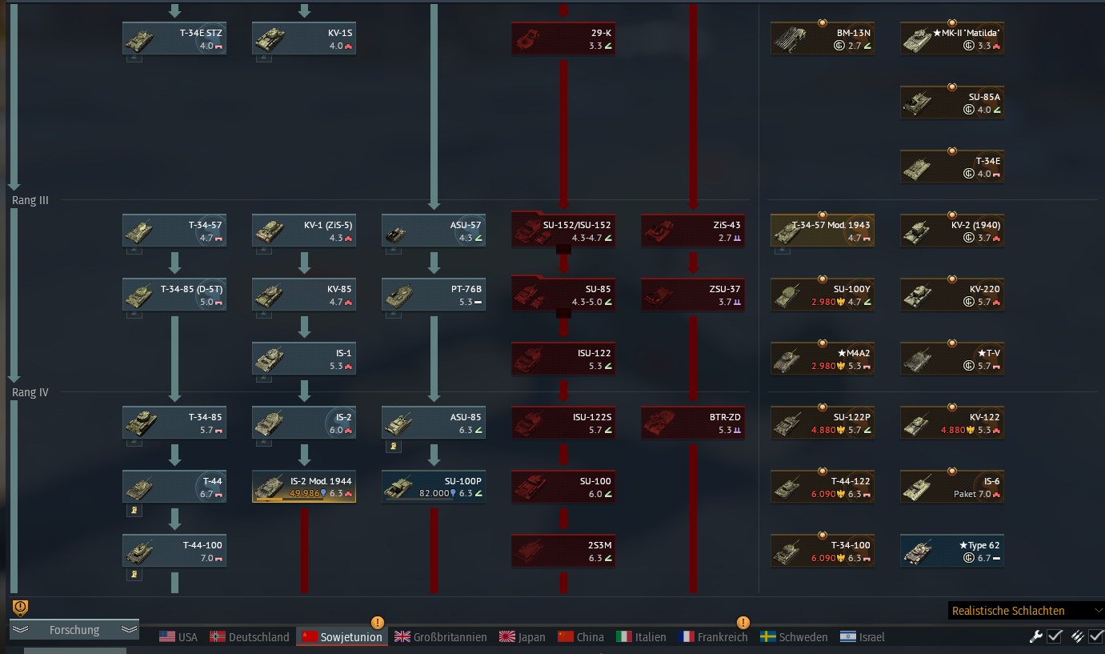This screenshot has height=654, width=1105.
Task: Click the talisman icon under the T-44 card
Action: point(134,510)
